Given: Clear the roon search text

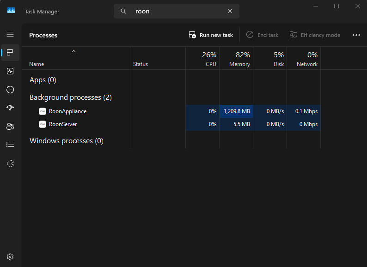Looking at the screenshot, I should coord(230,11).
